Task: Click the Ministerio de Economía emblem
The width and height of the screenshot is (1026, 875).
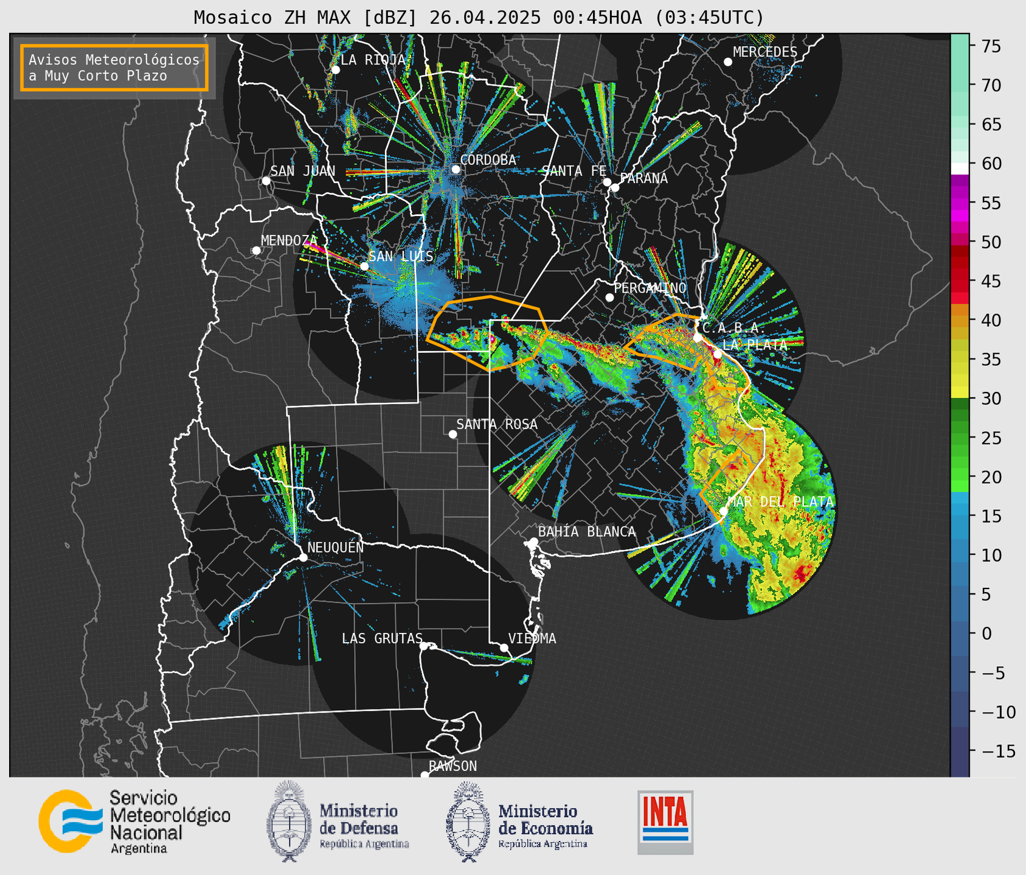Action: coord(468,821)
